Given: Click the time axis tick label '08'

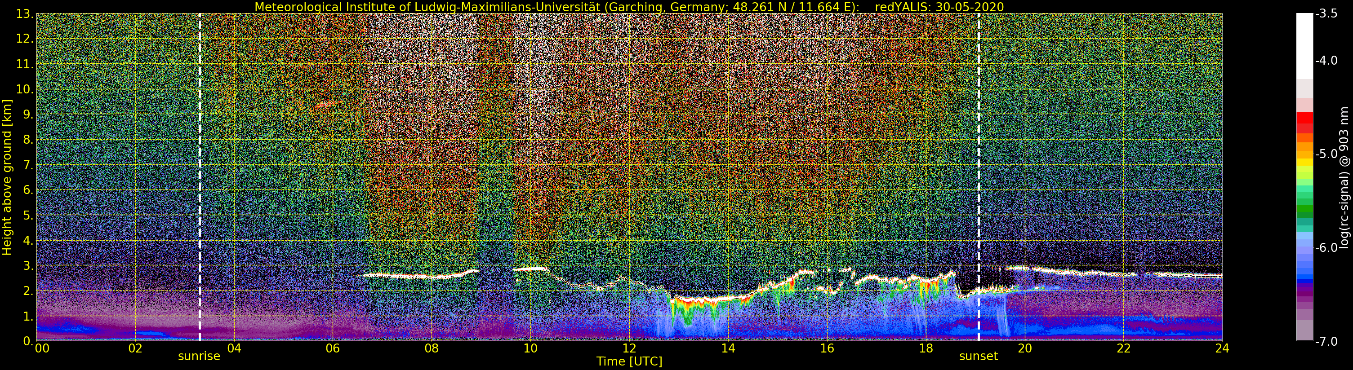Looking at the screenshot, I should (431, 348).
